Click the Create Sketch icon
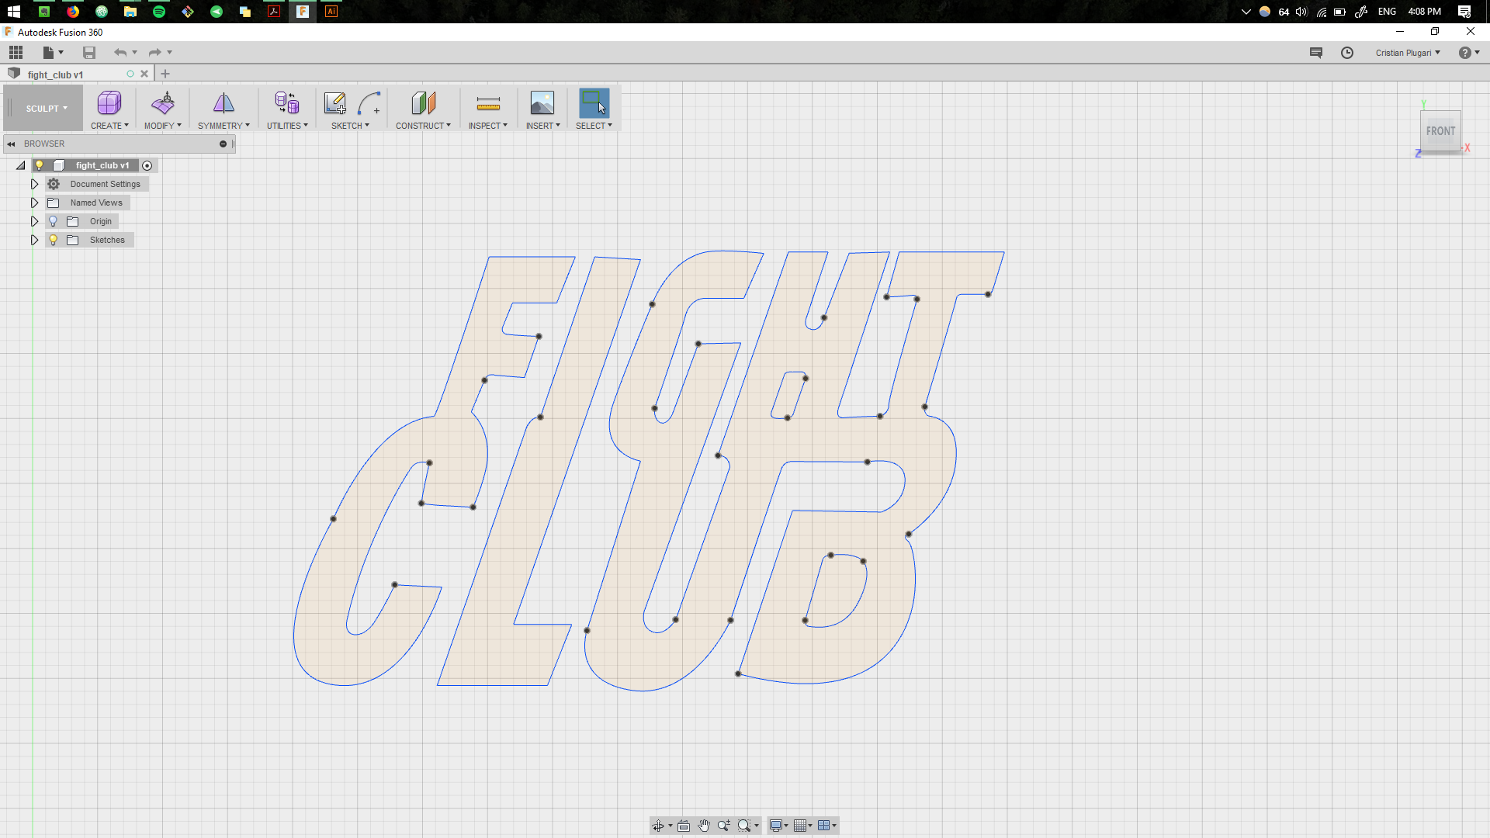Viewport: 1490px width, 838px height. point(335,103)
